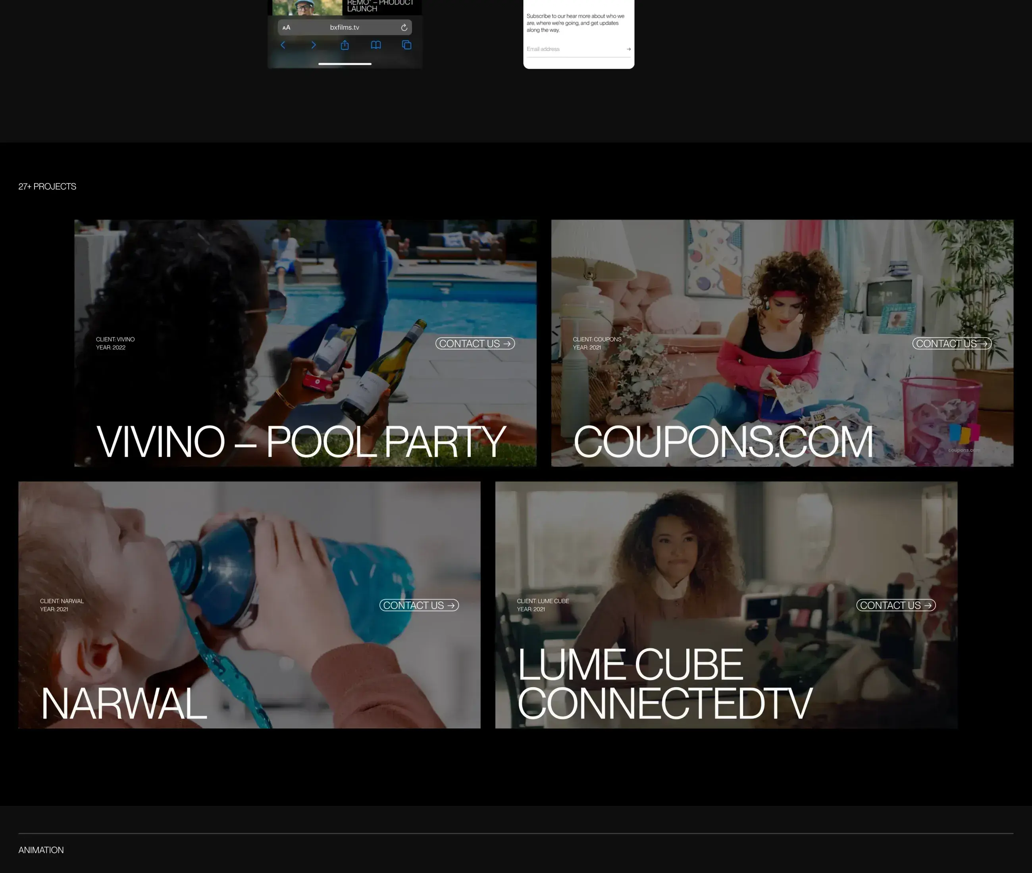Open the Vivino – Pool Party title
This screenshot has width=1032, height=873.
click(x=301, y=441)
